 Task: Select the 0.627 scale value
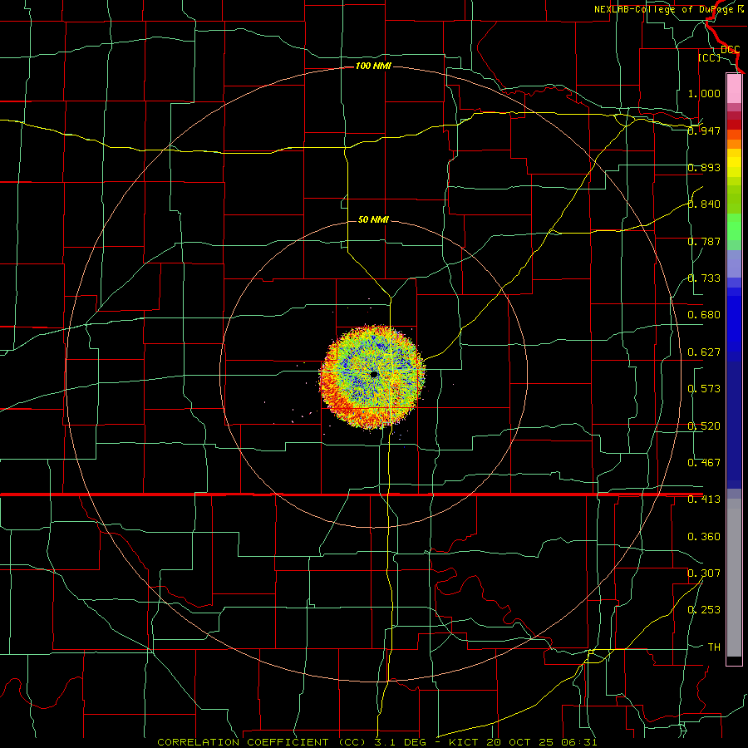pos(704,352)
